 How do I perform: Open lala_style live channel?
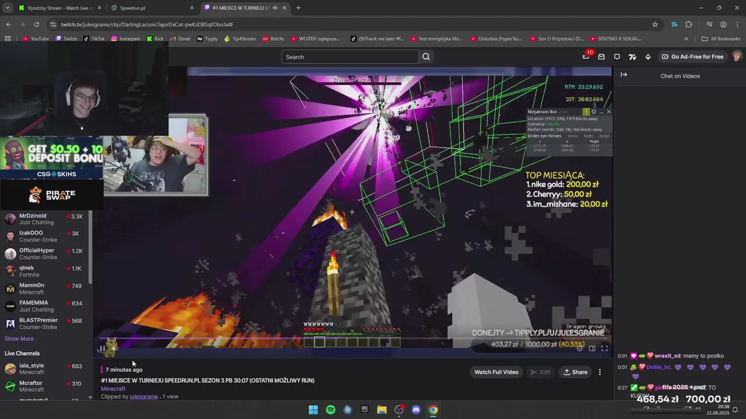point(45,369)
